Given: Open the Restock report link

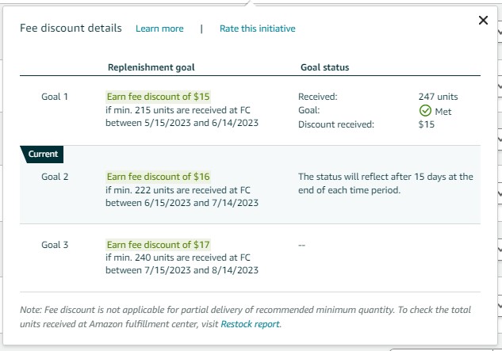Looking at the screenshot, I should coord(251,324).
